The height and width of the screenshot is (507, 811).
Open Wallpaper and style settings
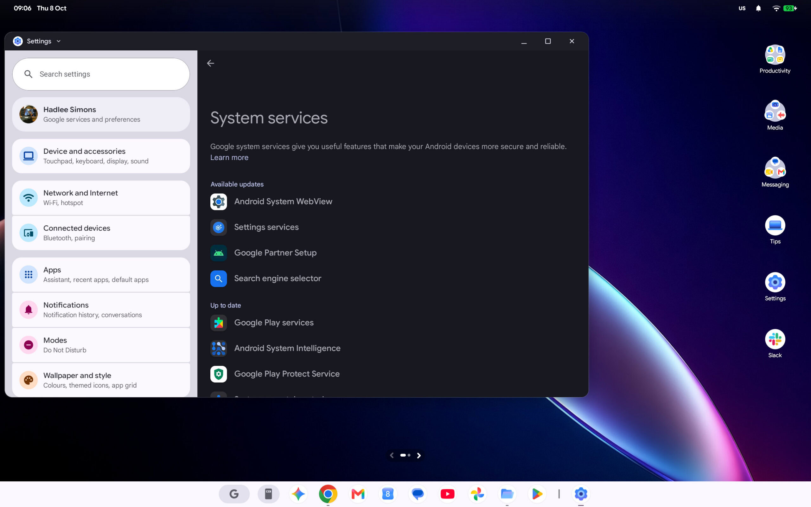(101, 380)
